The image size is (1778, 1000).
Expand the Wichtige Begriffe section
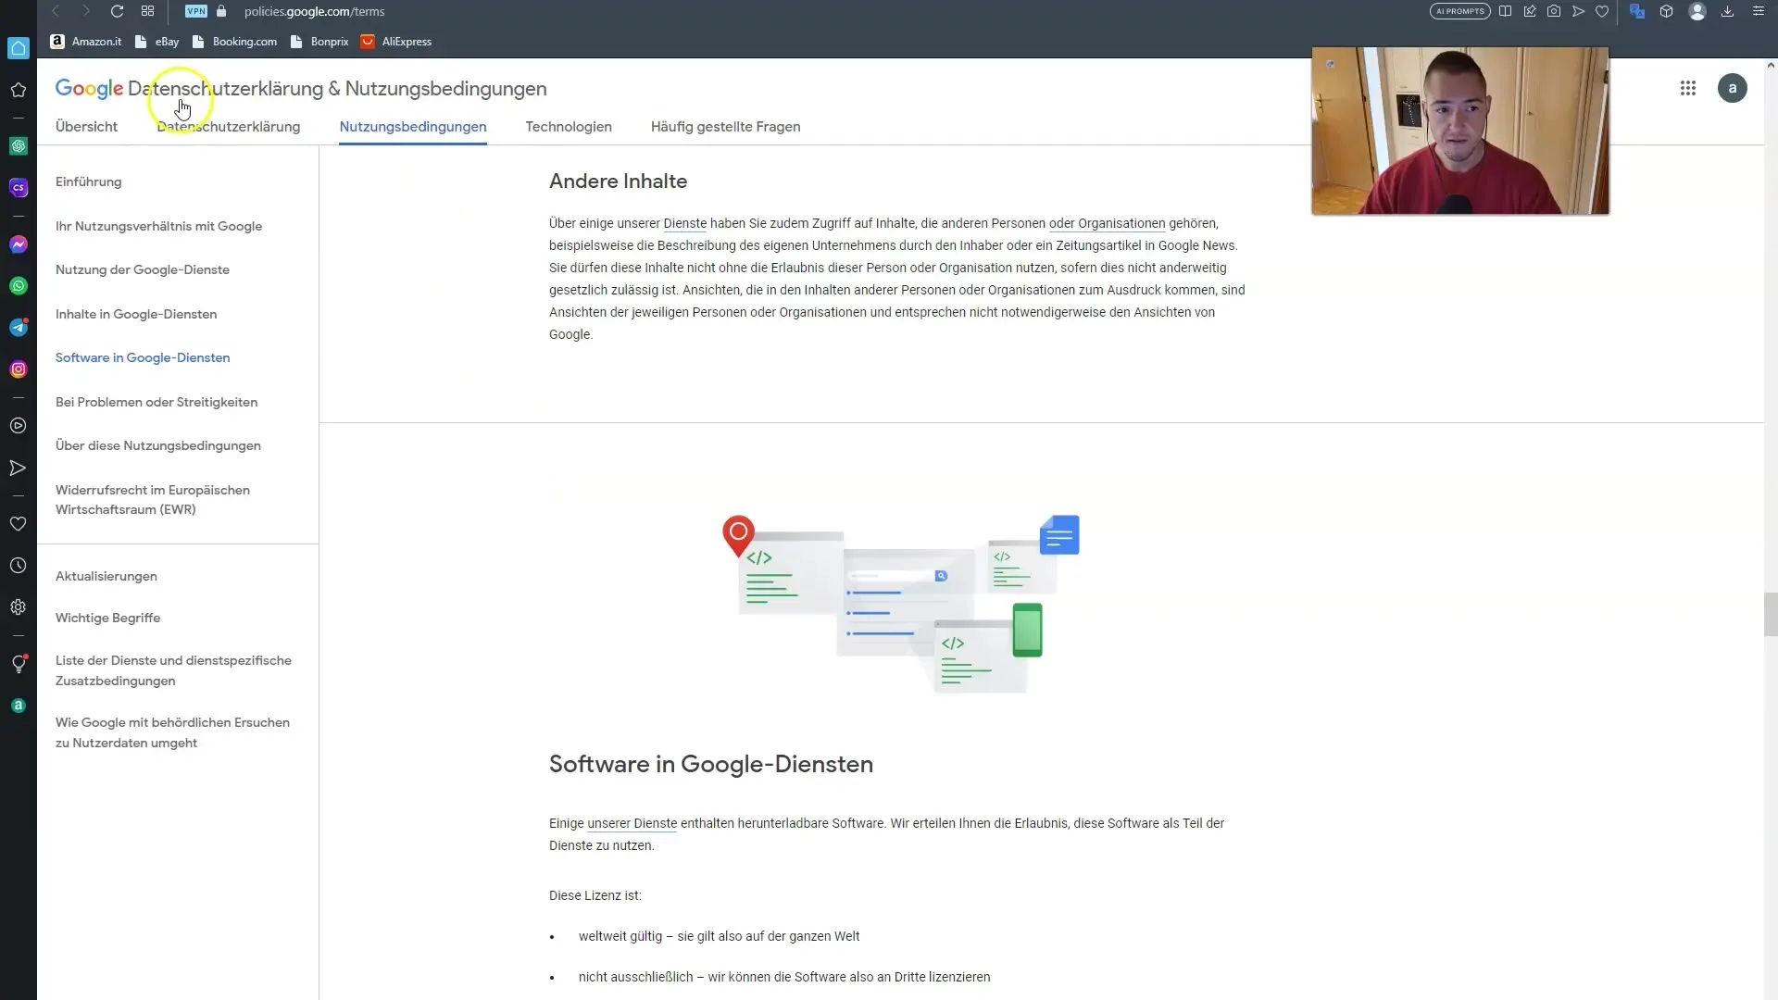pos(107,618)
